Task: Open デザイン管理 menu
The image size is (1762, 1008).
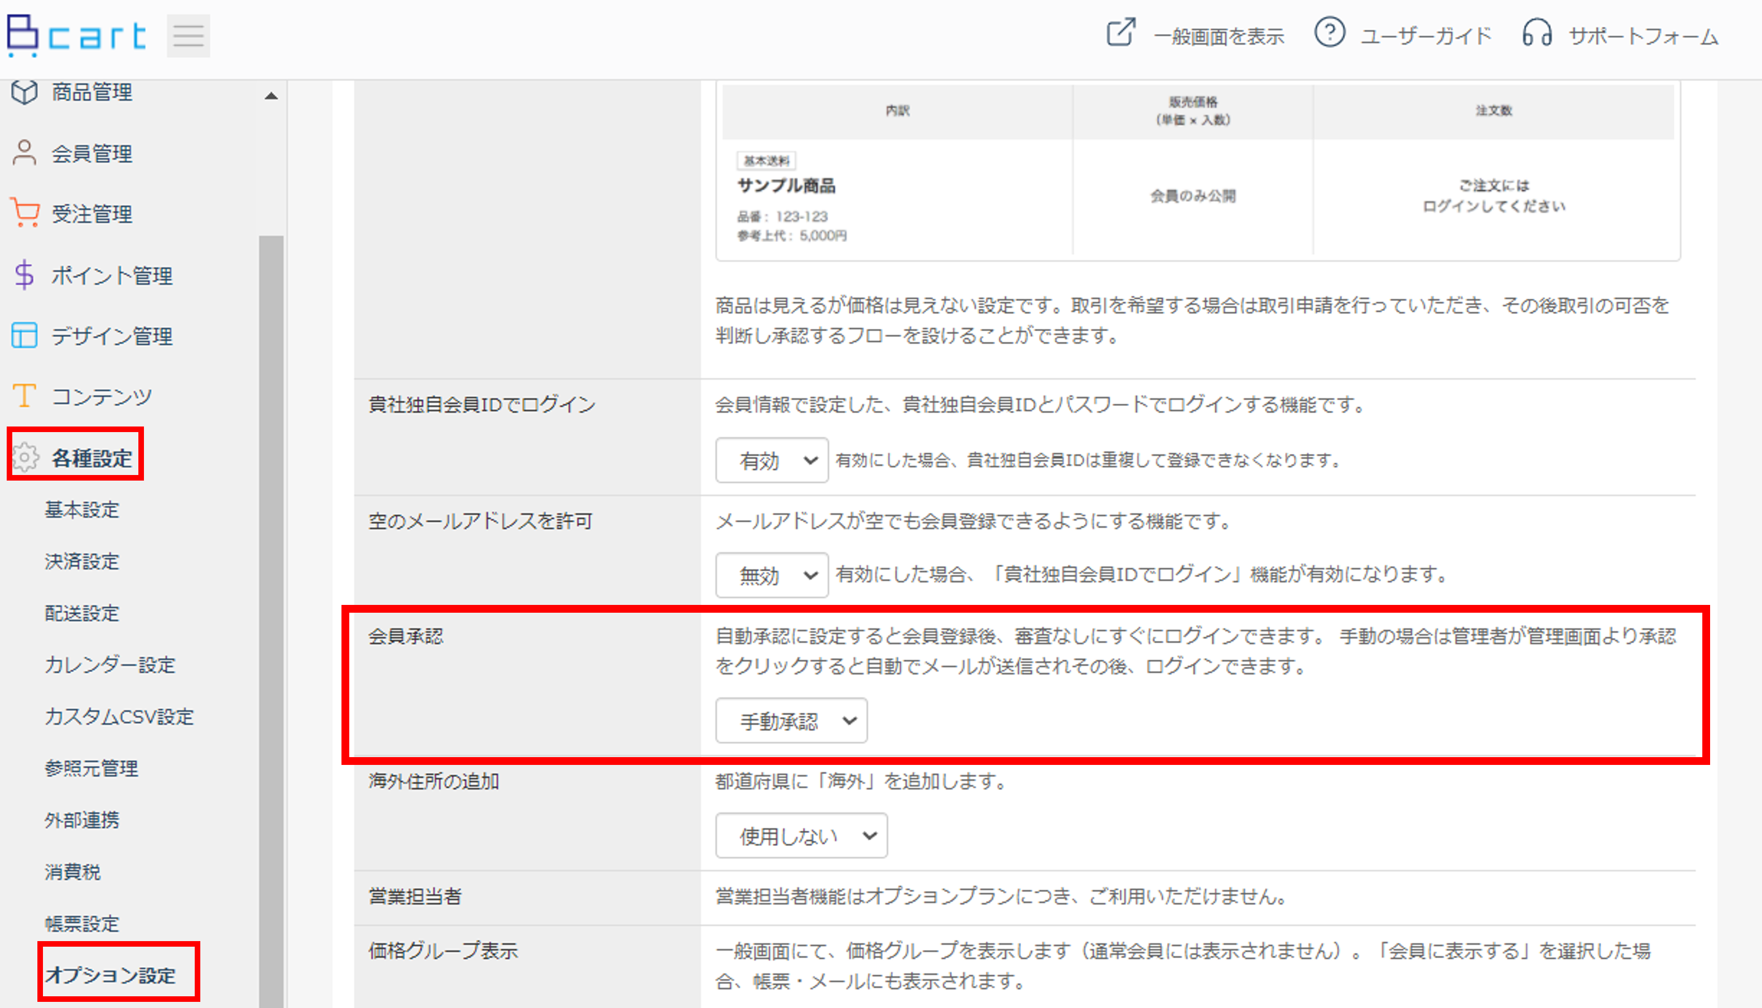Action: tap(112, 336)
